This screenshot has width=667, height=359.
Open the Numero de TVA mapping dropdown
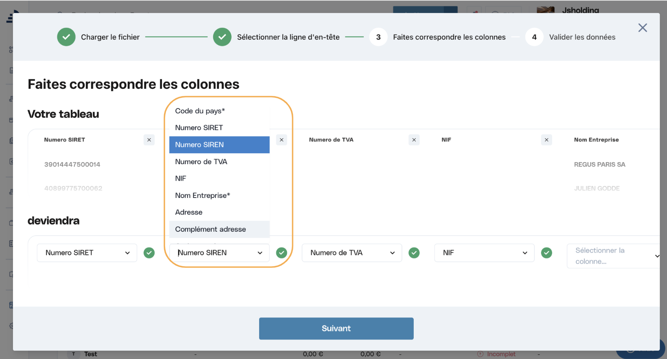click(x=352, y=253)
